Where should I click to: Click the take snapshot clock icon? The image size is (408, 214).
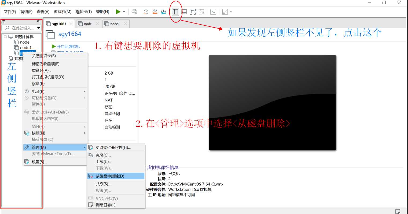146,12
